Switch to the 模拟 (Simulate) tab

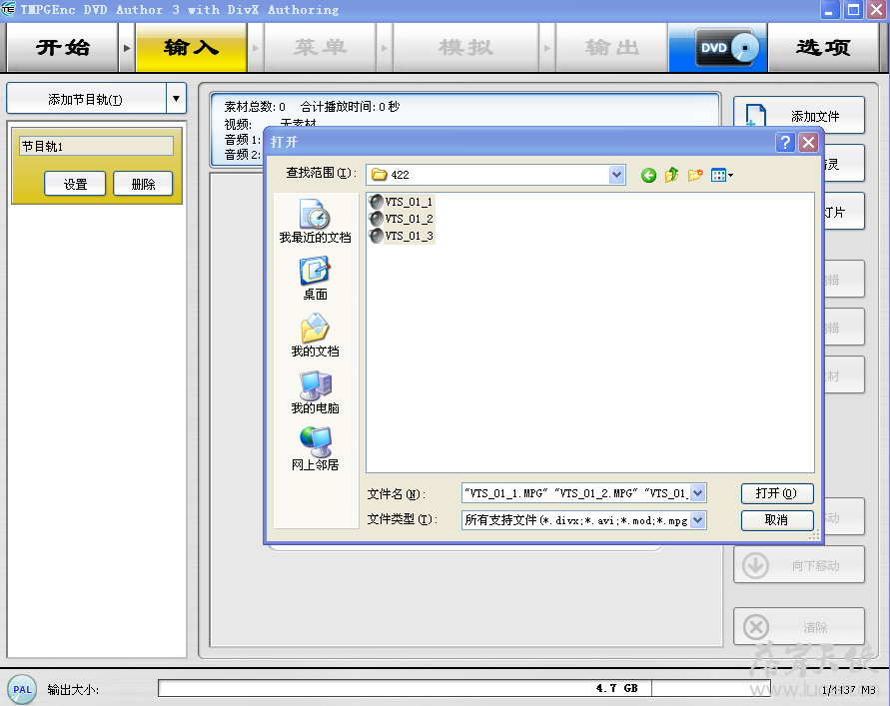tap(465, 48)
